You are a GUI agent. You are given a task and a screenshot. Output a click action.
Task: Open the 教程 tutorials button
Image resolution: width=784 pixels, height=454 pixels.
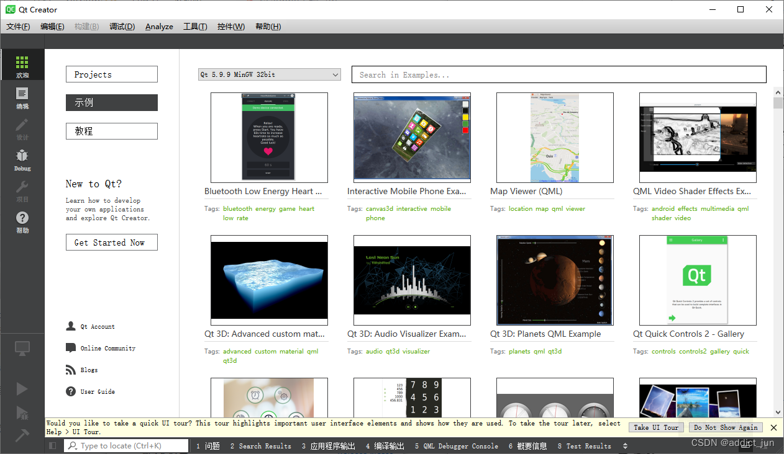[112, 131]
